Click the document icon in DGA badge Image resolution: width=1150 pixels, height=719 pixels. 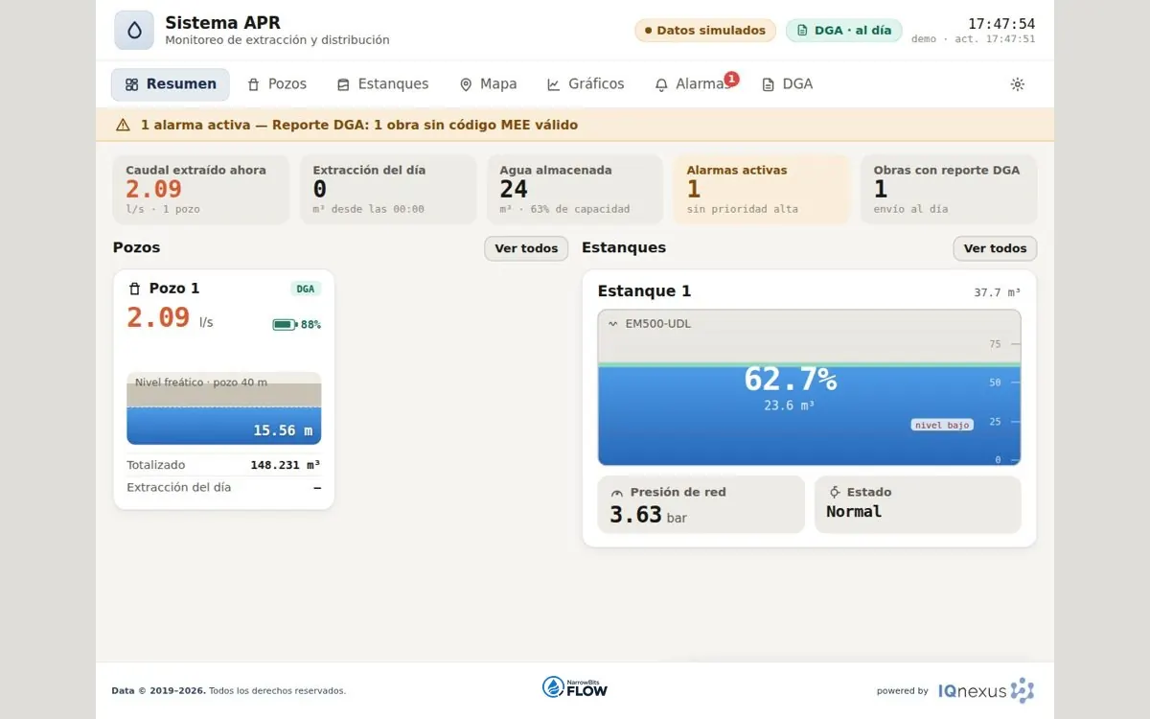[802, 31]
